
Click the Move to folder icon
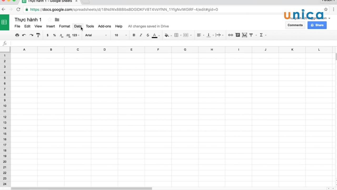coord(57,20)
